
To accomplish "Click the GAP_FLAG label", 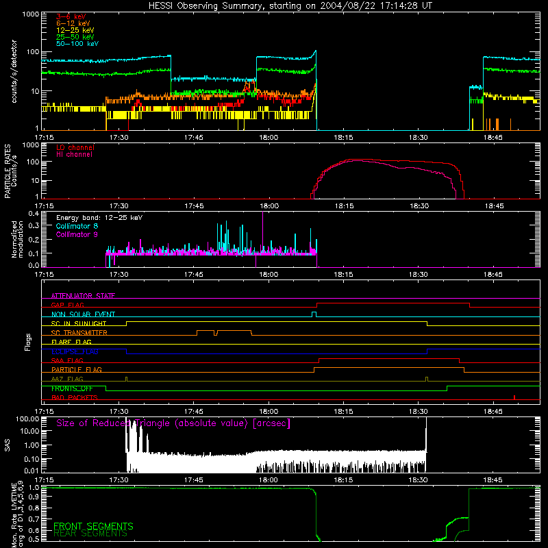I will click(x=67, y=305).
